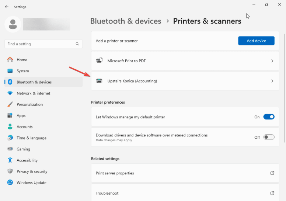Go to Bluetooth & devices breadcrumb
The width and height of the screenshot is (286, 201).
[x=126, y=21]
